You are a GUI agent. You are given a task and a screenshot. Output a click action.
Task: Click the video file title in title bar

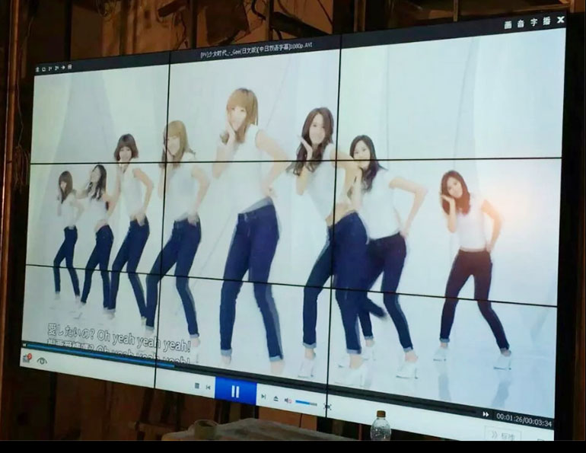(256, 51)
